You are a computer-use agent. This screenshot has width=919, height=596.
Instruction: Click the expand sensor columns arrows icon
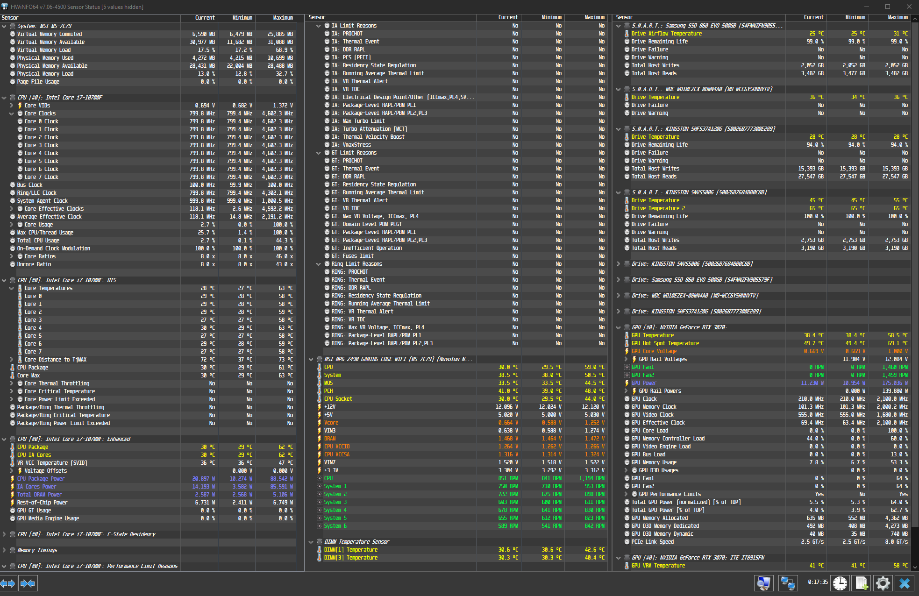point(8,583)
